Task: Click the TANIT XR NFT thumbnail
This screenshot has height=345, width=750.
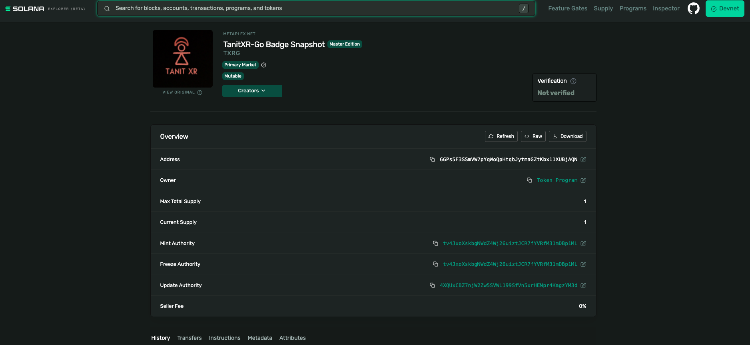Action: point(183,59)
